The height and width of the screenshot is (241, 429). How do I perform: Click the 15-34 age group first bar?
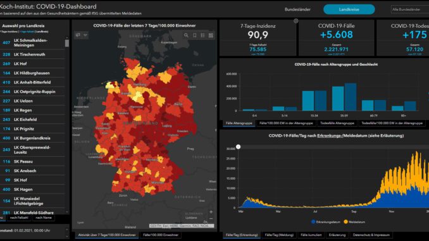pyautogui.click(x=308, y=101)
